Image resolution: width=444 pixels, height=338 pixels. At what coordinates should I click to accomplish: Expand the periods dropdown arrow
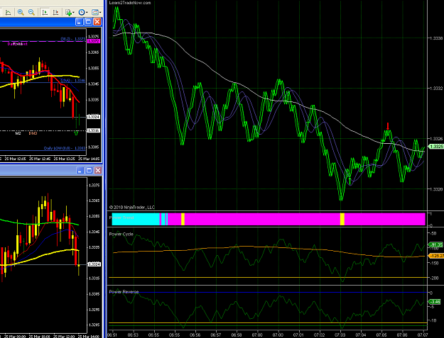click(x=87, y=13)
